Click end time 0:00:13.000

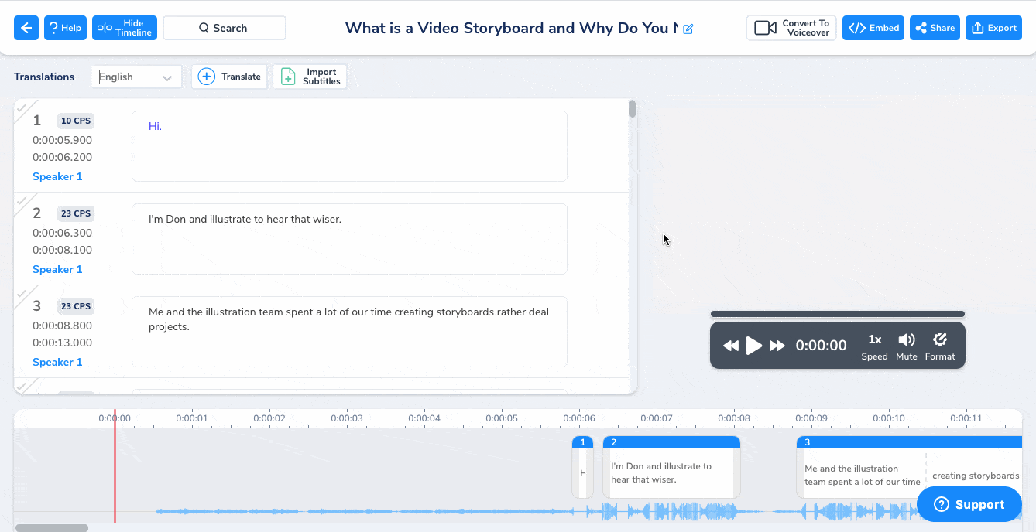(x=62, y=343)
